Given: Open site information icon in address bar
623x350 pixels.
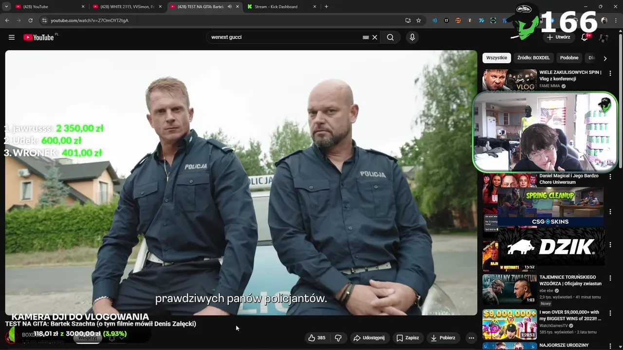Looking at the screenshot, I should click(44, 20).
